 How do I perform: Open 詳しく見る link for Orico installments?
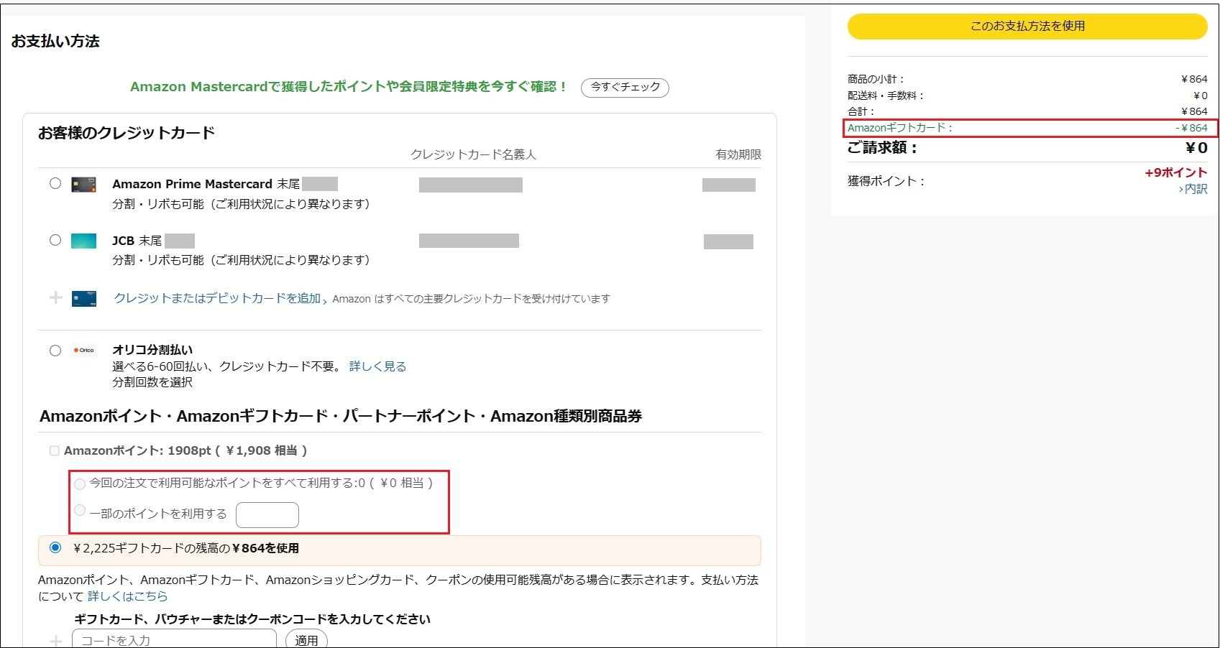tap(377, 366)
